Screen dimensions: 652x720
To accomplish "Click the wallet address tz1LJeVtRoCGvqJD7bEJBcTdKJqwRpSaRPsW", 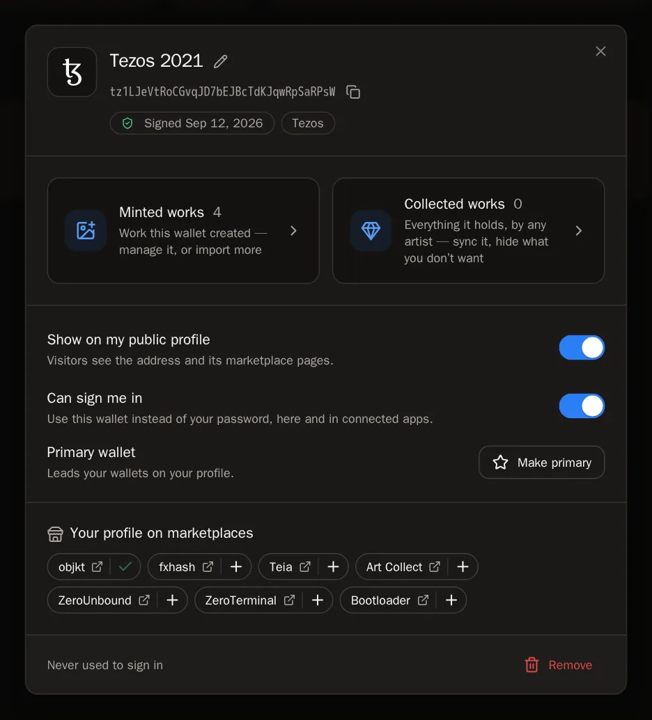I will pos(222,92).
